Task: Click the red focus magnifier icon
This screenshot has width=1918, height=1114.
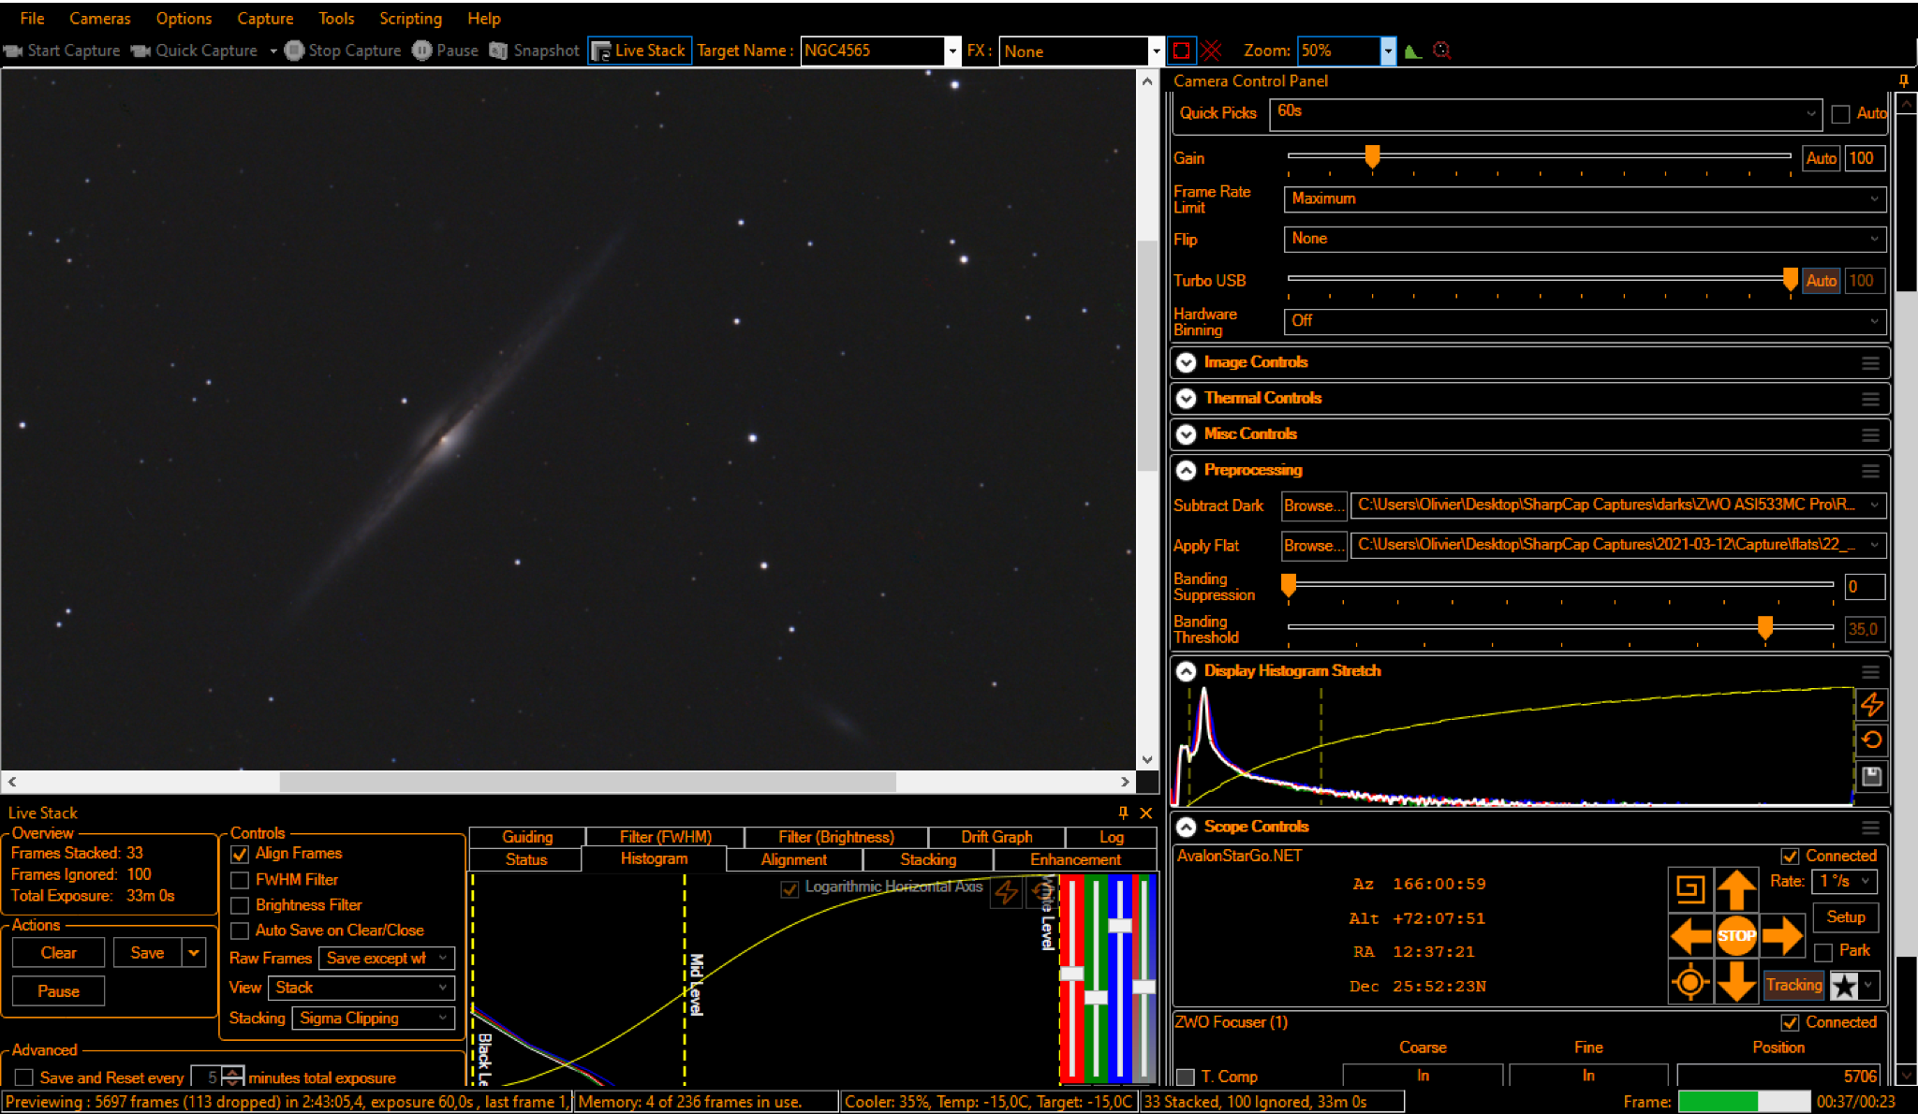Action: coord(1442,51)
